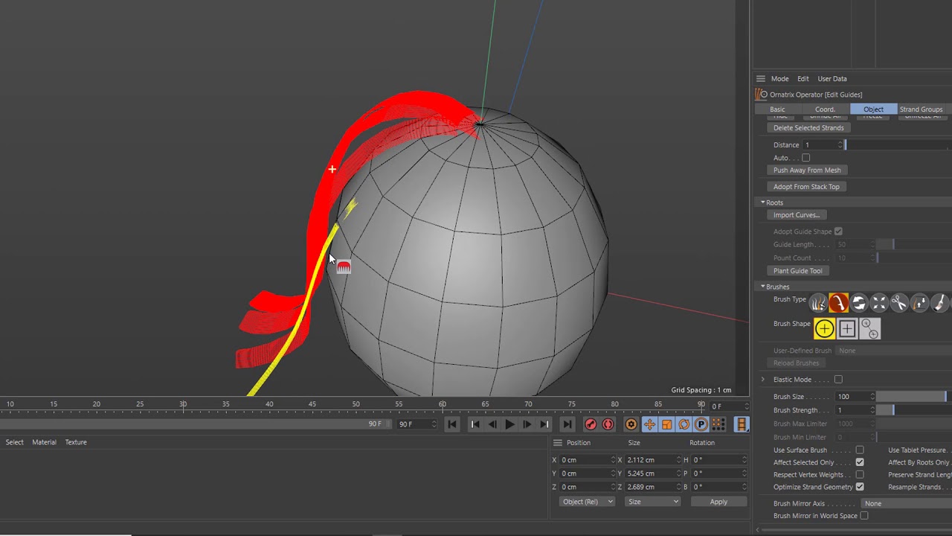This screenshot has height=536, width=952.
Task: Adjust the Distance stepper arrows
Action: click(x=840, y=145)
